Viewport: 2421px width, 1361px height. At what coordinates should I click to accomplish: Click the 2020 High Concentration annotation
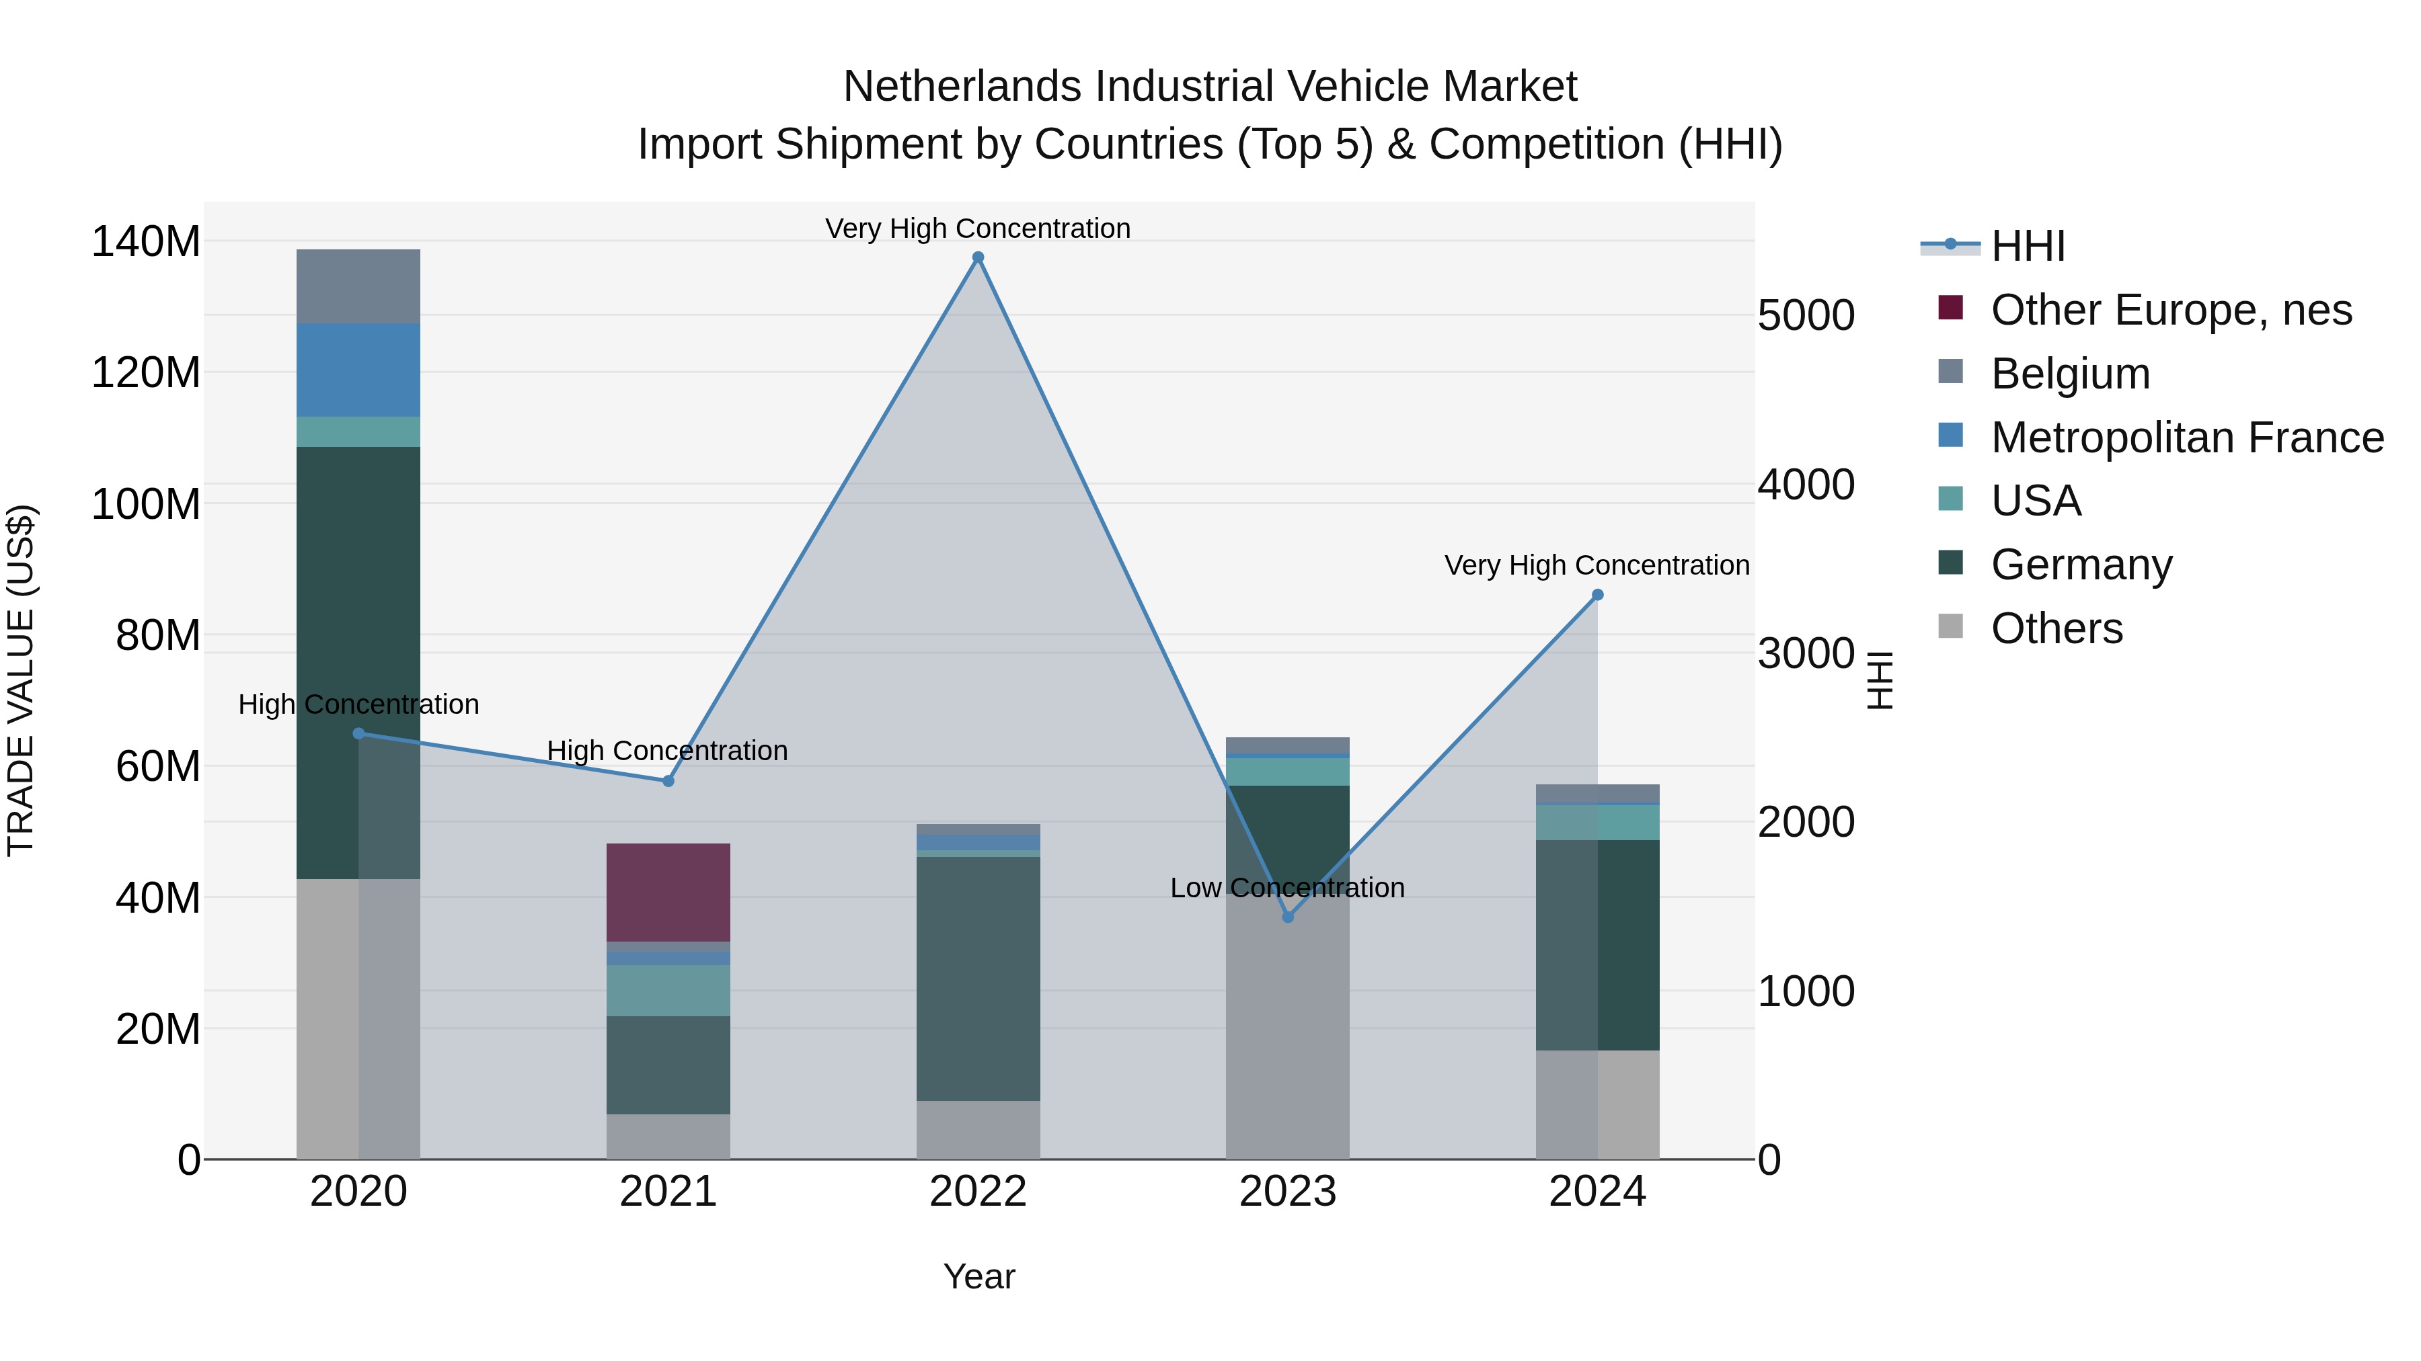[358, 704]
